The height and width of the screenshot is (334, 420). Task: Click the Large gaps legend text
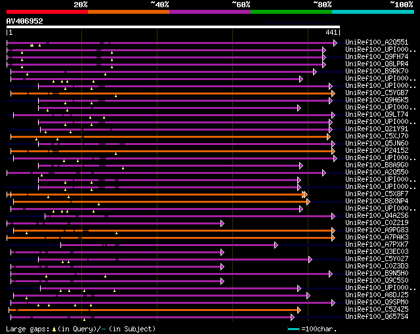pos(28,329)
